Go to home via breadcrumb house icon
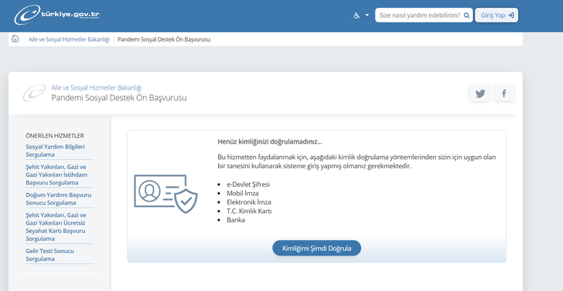The height and width of the screenshot is (291, 563). click(x=15, y=39)
